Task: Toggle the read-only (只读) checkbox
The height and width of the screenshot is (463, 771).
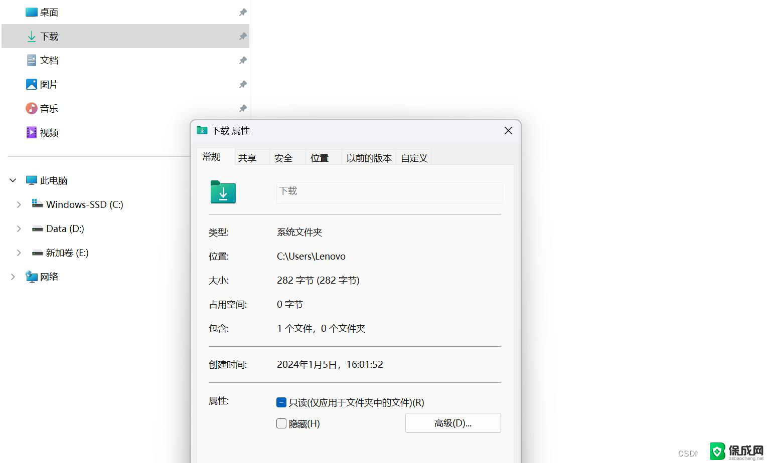Action: [281, 402]
